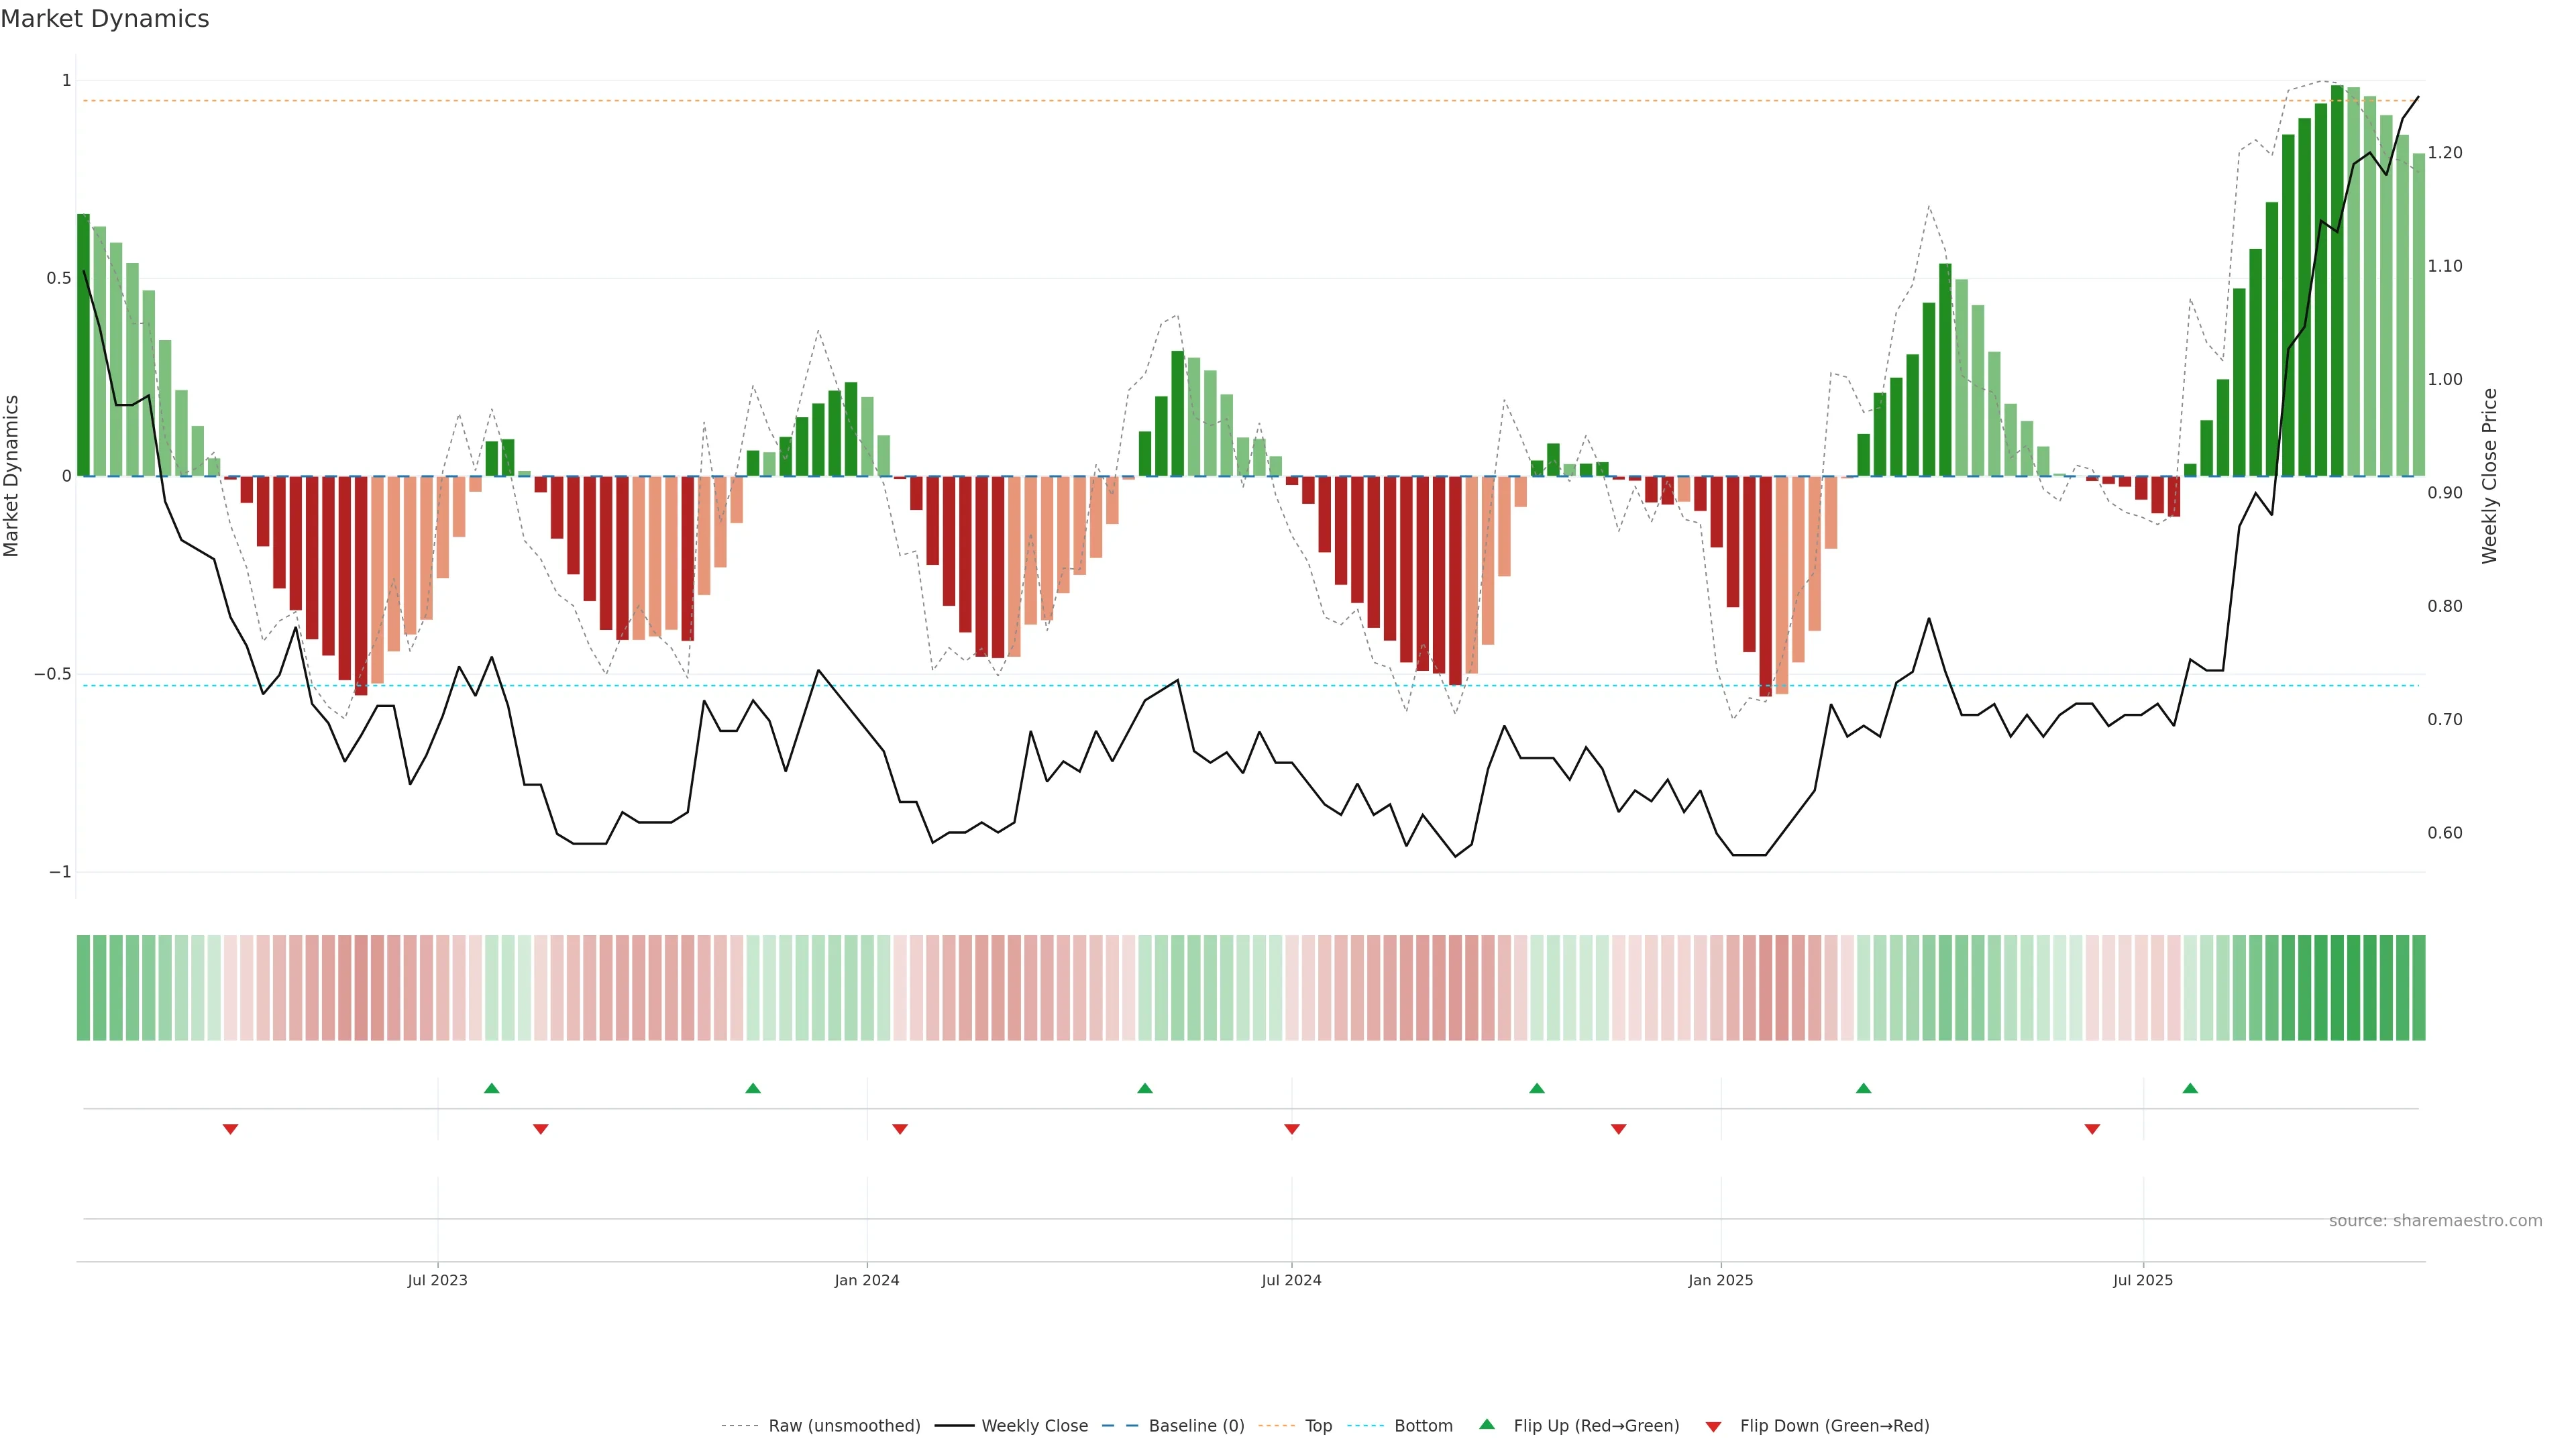Image resolution: width=2576 pixels, height=1449 pixels.
Task: Click the Jul 2023 x-axis label
Action: click(437, 1280)
